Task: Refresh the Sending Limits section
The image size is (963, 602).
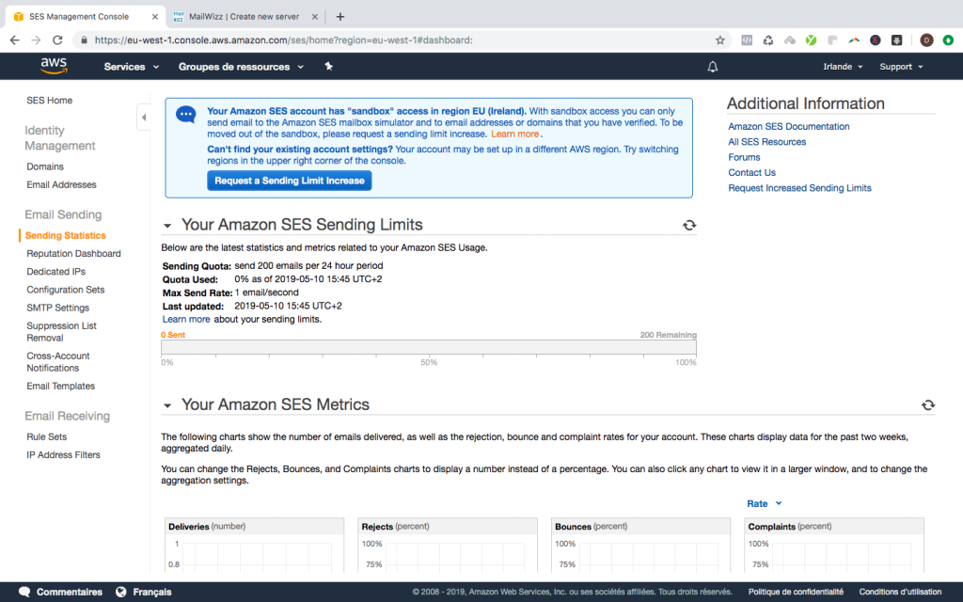Action: pyautogui.click(x=689, y=225)
